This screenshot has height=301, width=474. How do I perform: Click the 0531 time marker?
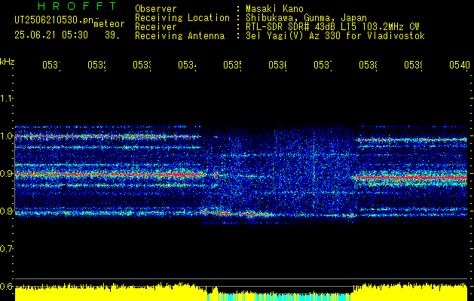click(x=51, y=65)
